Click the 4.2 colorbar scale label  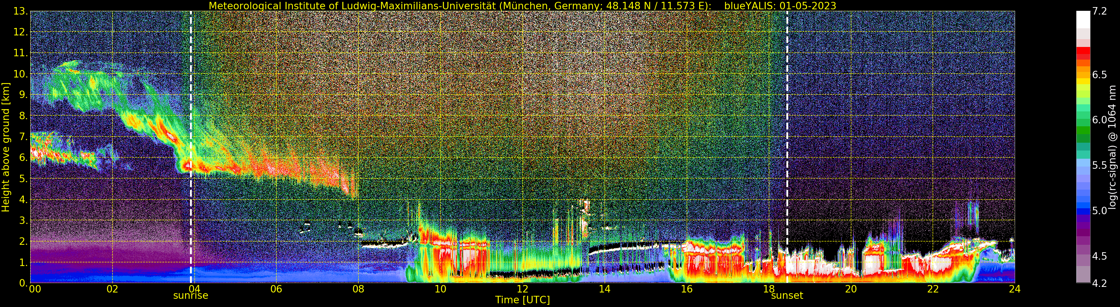coord(1099,283)
